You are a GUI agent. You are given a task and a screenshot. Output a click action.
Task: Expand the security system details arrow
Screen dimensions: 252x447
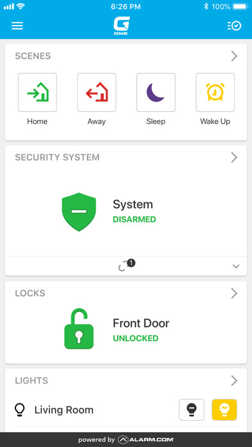pyautogui.click(x=236, y=267)
